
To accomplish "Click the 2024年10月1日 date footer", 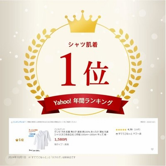I will click(17, 157).
